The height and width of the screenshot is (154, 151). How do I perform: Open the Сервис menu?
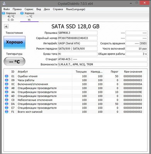coord(29,9)
